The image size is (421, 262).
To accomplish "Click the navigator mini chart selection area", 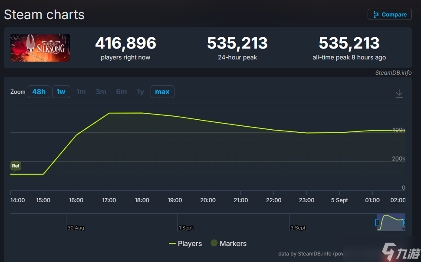I will (x=391, y=222).
